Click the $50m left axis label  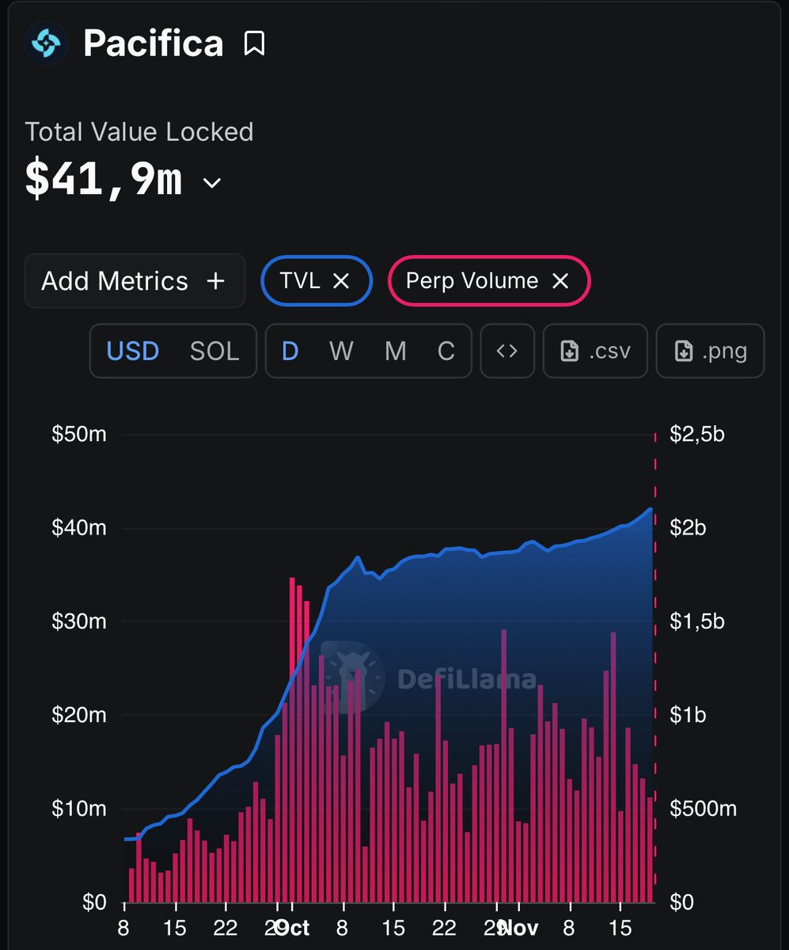tap(79, 435)
